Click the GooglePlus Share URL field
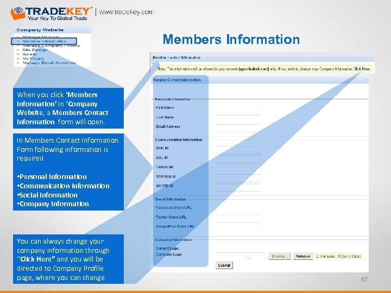Viewport: 391px width, 293px height. [x=238, y=228]
